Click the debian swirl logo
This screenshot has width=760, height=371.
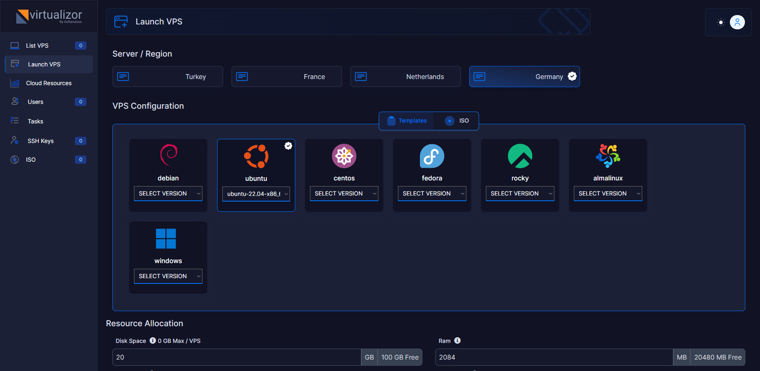[x=169, y=155]
